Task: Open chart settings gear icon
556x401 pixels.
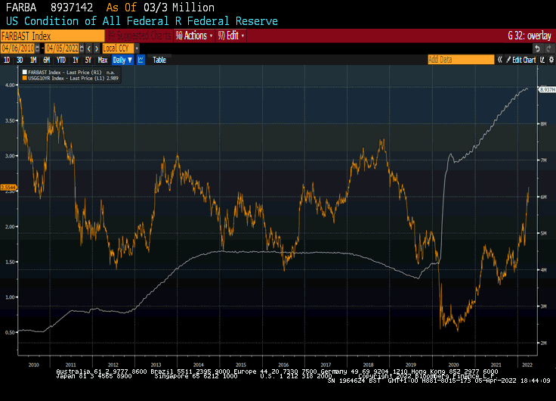Action: point(549,60)
